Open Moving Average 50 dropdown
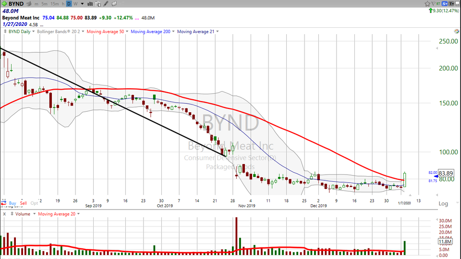 click(x=127, y=32)
